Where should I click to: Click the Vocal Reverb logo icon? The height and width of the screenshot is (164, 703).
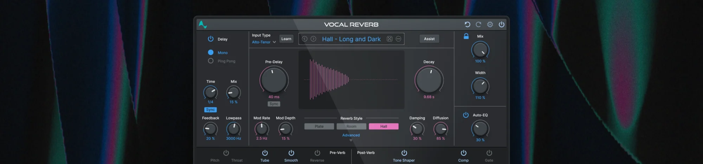click(x=203, y=24)
